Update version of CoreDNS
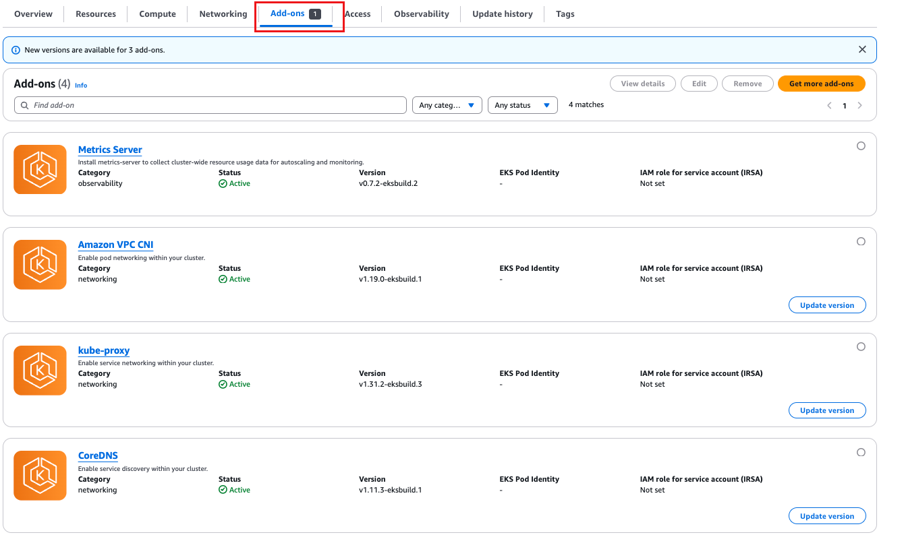 point(827,516)
